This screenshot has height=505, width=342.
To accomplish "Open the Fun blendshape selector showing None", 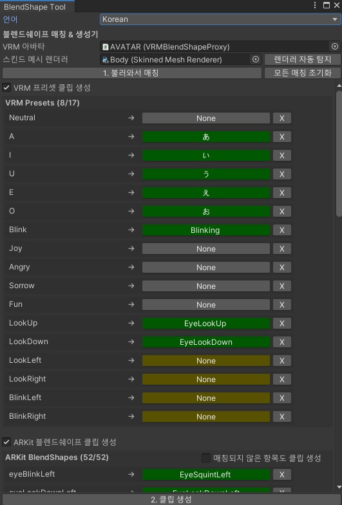I will coord(206,305).
